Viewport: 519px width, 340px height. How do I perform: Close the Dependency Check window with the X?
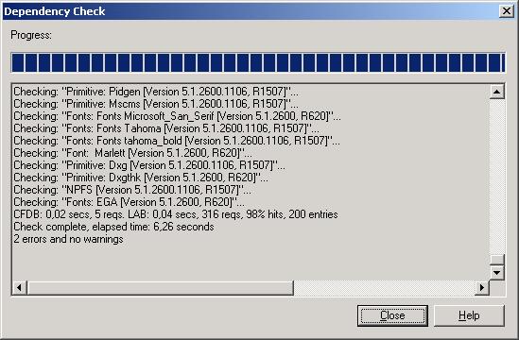(x=507, y=11)
